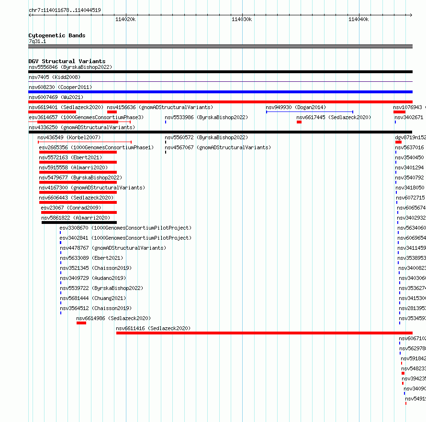Screen dimensions: 426x422
Task: Click the 114030k ruler tick label
Action: (x=242, y=19)
